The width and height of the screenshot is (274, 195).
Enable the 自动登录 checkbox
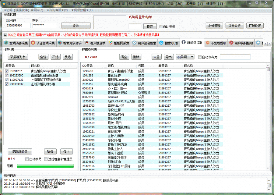tap(160, 27)
